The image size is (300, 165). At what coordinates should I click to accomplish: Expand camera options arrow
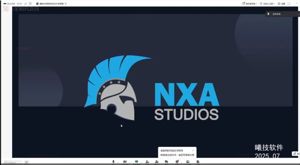[x=129, y=163]
